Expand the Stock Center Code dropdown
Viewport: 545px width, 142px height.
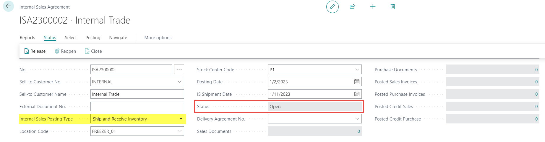pos(357,70)
